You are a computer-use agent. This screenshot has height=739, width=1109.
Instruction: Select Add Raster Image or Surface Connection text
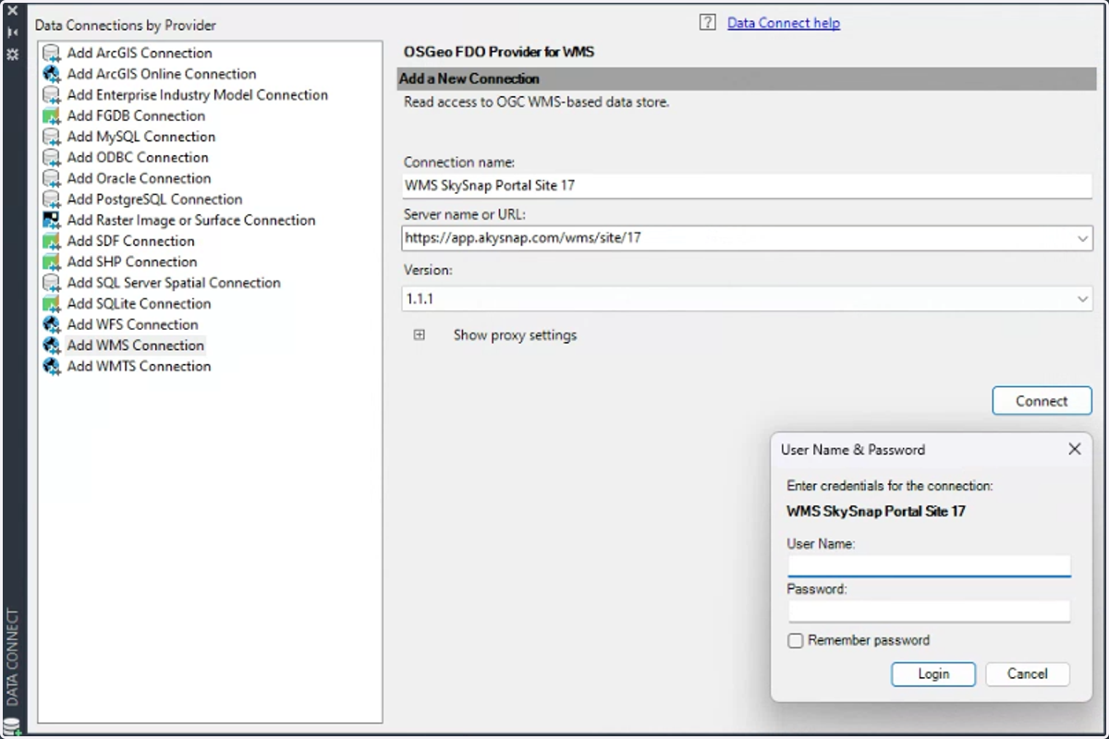click(x=191, y=221)
